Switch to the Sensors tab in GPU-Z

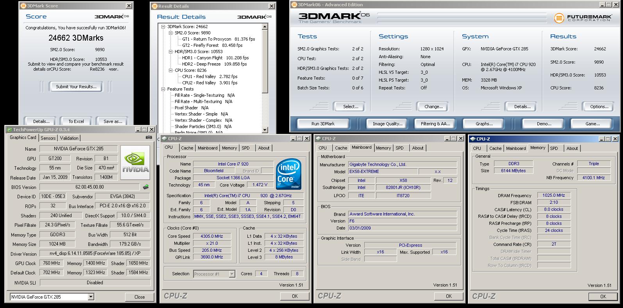[48, 138]
